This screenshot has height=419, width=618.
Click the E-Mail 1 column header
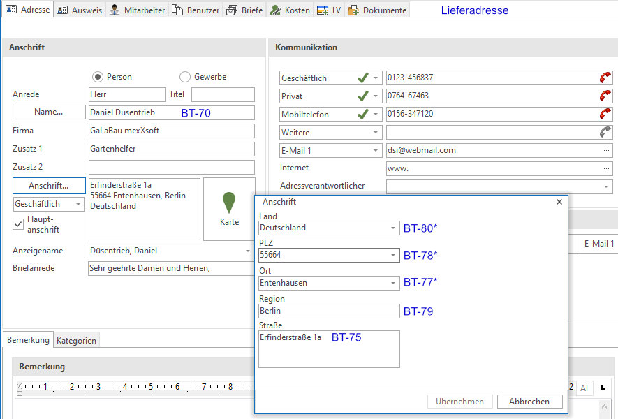(x=598, y=244)
